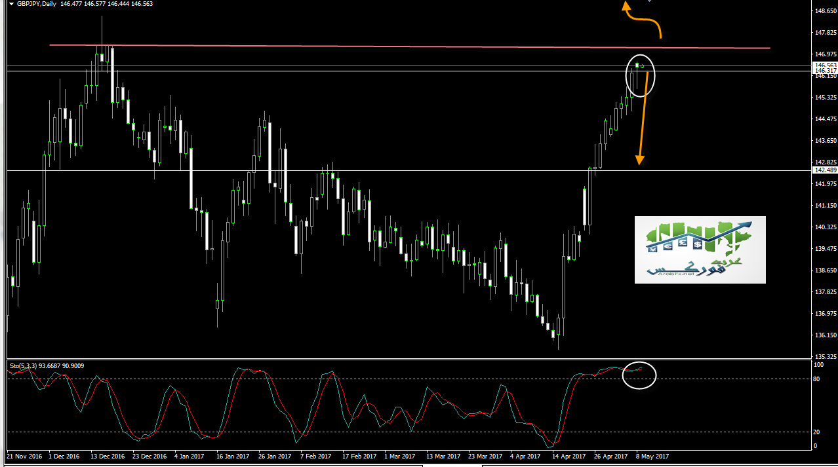Viewport: 838px width, 467px height.
Task: Click price scale value 142.825
Action: click(x=824, y=162)
